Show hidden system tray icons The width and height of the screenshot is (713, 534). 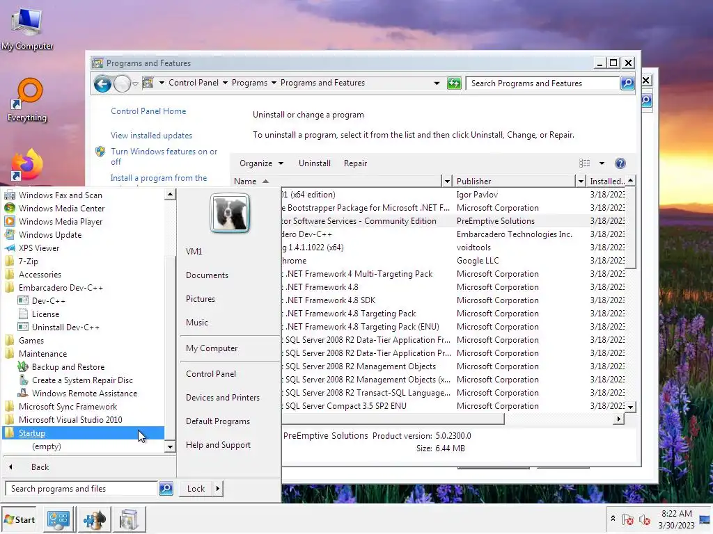point(613,519)
